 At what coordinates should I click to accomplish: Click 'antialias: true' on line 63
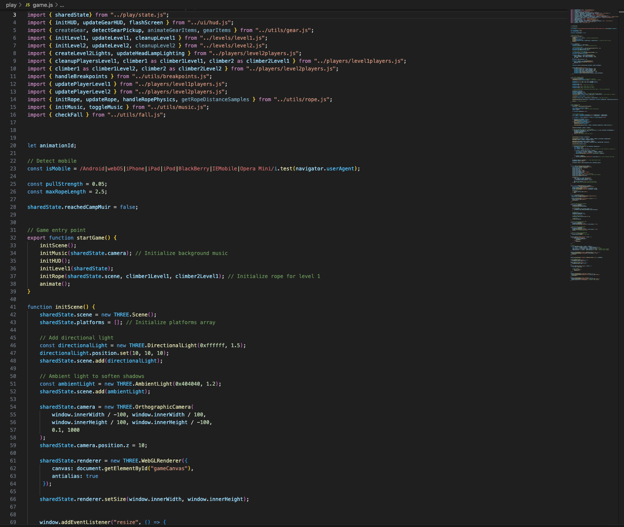[x=75, y=476]
